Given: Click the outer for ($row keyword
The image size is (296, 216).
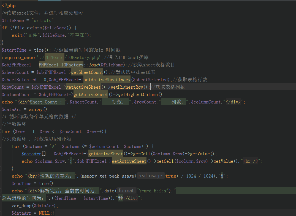Looking at the screenshot, I should [6, 132].
